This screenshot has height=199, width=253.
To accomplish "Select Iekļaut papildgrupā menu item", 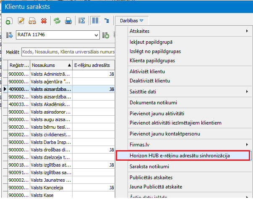I will [x=189, y=42].
